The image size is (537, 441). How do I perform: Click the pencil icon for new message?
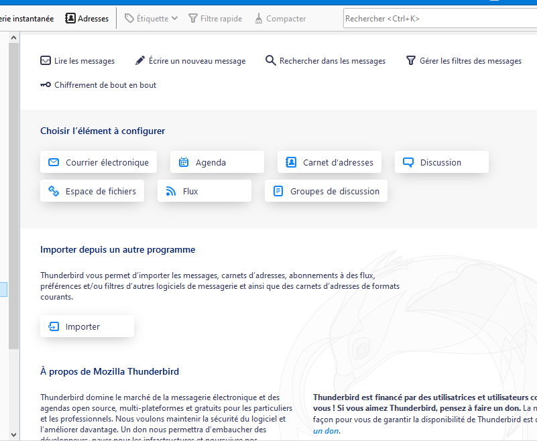tap(139, 60)
